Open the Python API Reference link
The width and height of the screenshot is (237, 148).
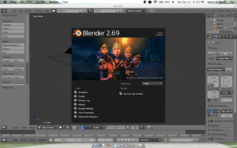[x=88, y=117]
